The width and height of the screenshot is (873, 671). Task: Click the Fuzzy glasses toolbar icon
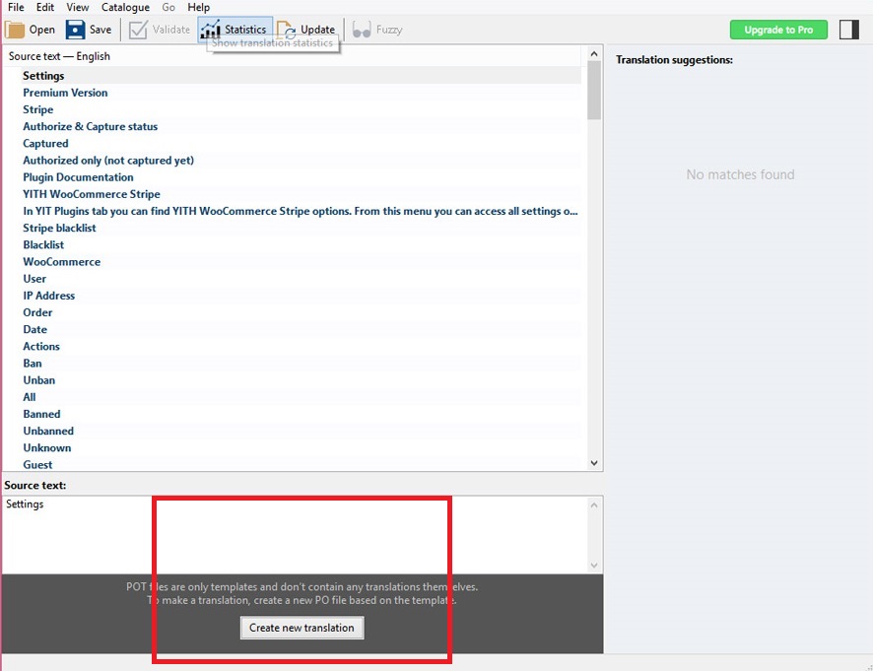pyautogui.click(x=362, y=30)
